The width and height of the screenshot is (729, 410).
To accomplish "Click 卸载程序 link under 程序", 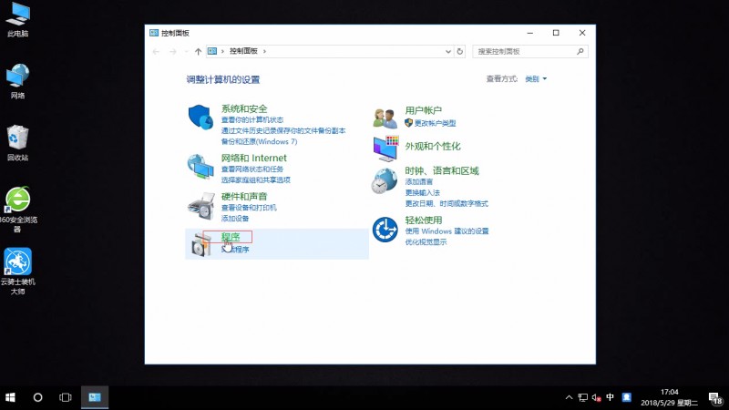I will (x=235, y=250).
